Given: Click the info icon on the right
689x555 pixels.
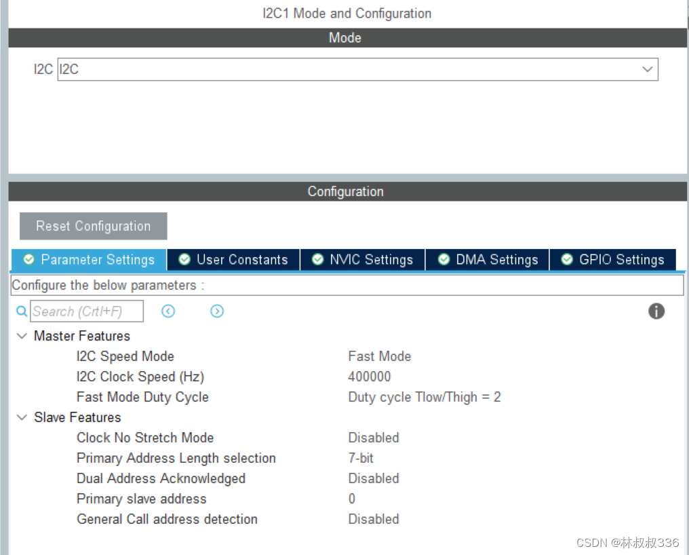Looking at the screenshot, I should pos(656,311).
